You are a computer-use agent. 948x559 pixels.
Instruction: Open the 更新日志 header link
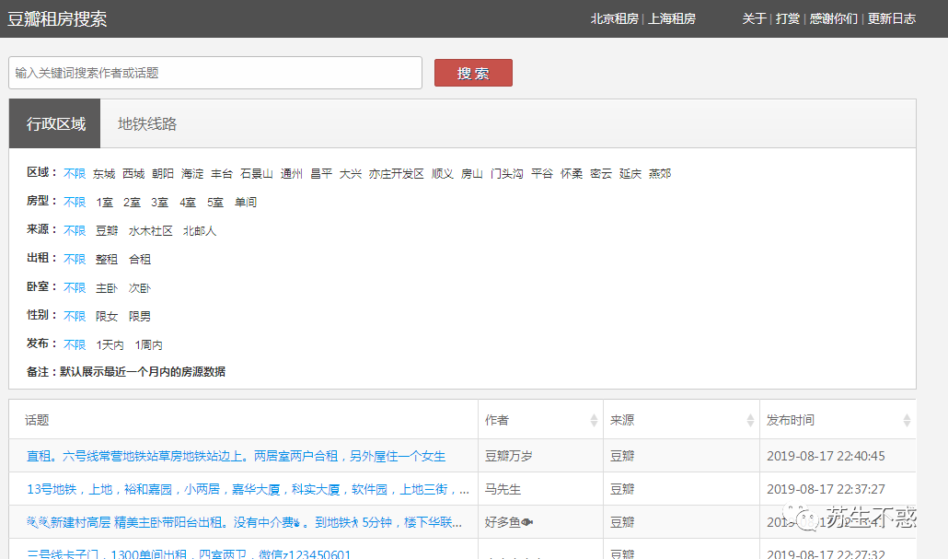click(x=892, y=18)
